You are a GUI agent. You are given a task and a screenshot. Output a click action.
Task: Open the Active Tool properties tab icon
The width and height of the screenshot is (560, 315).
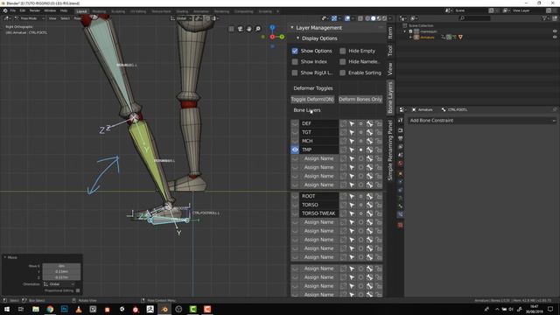[401, 121]
